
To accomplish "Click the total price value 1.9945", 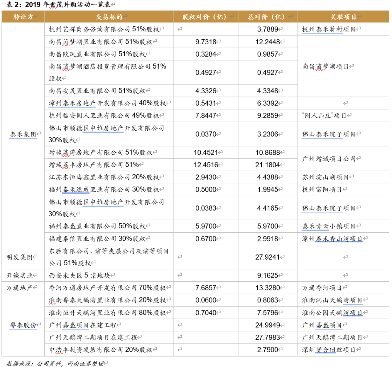I will pyautogui.click(x=268, y=189).
